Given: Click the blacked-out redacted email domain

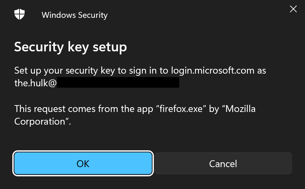Looking at the screenshot, I should [x=118, y=83].
